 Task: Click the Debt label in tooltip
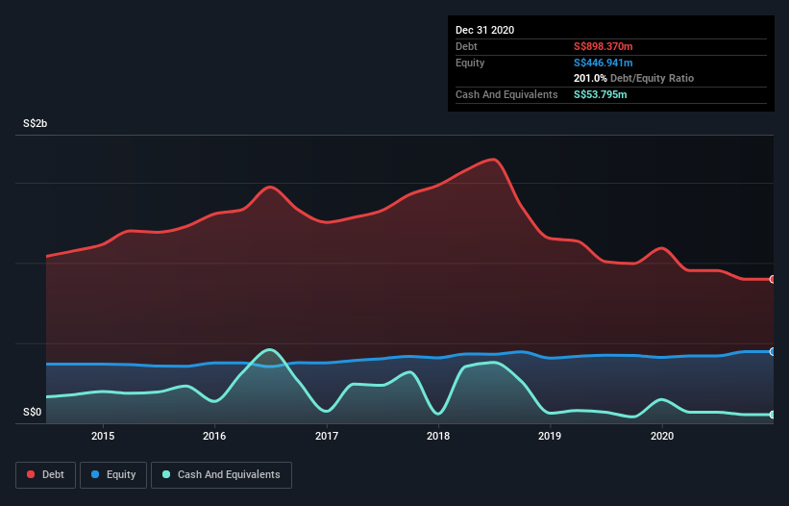click(x=466, y=46)
